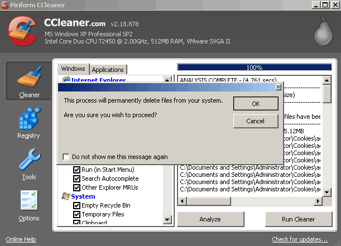This screenshot has width=341, height=246.
Task: Click the results pane scroll-up arrow
Action: pyautogui.click(x=327, y=80)
